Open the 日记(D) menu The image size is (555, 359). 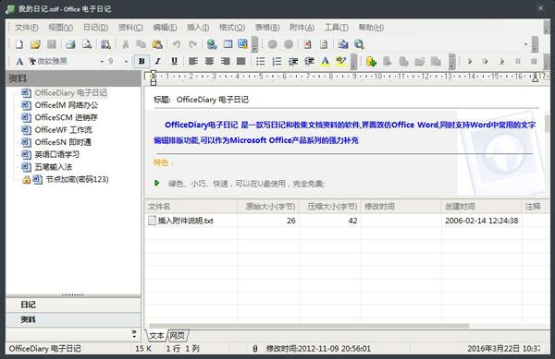95,28
